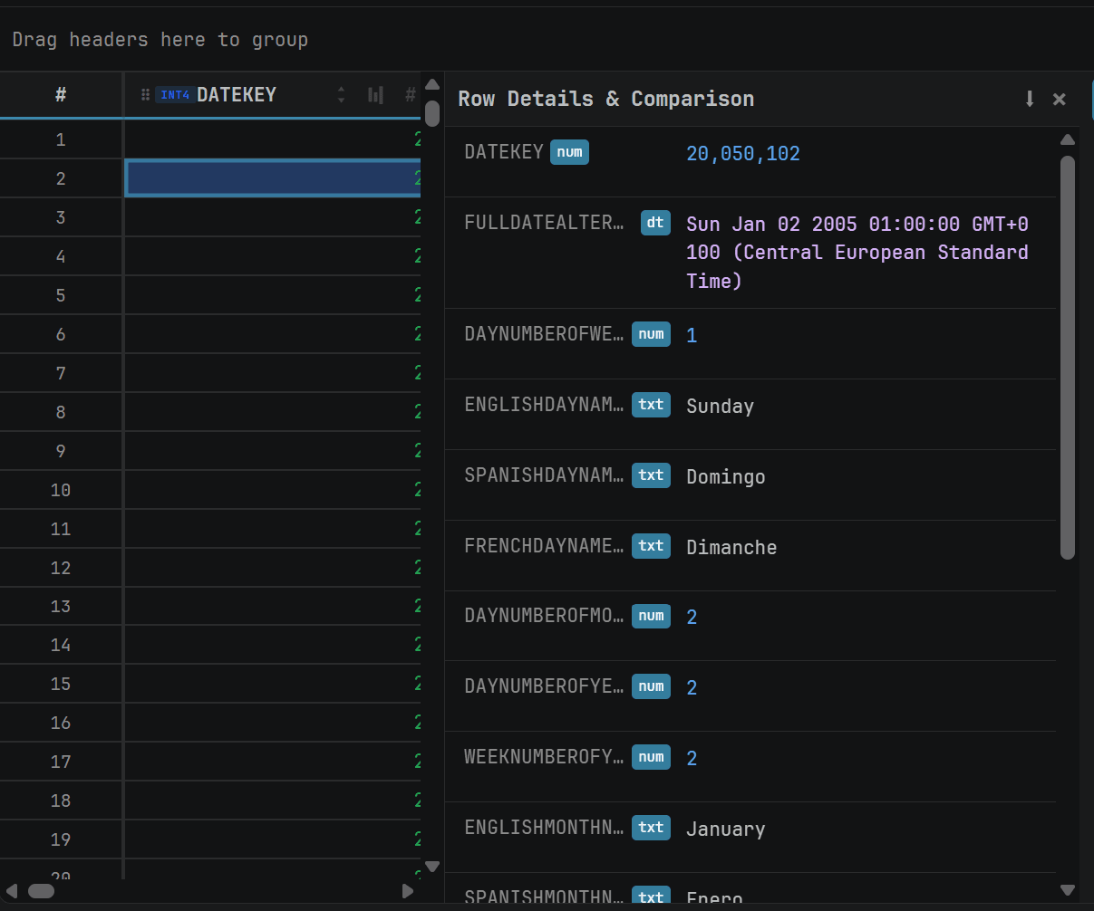Select row number 3
1094x911 pixels.
coord(61,217)
